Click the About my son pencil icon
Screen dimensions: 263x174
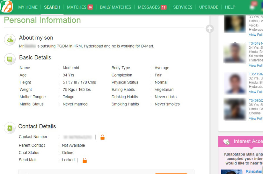10,39
